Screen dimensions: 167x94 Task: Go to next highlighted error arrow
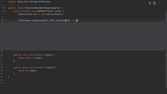point(164,3)
